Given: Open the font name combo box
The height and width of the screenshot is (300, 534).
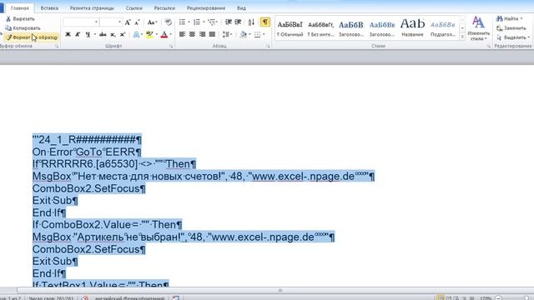Looking at the screenshot, I should pyautogui.click(x=81, y=22).
